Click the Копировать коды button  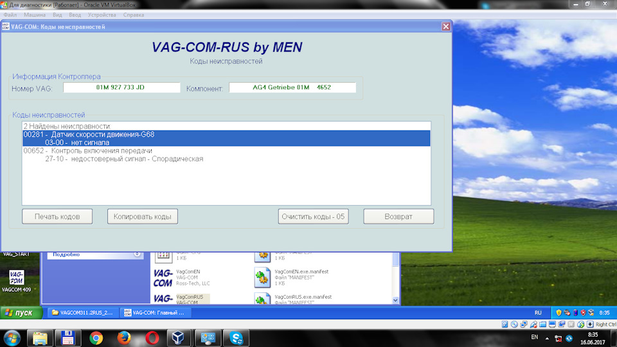(143, 217)
